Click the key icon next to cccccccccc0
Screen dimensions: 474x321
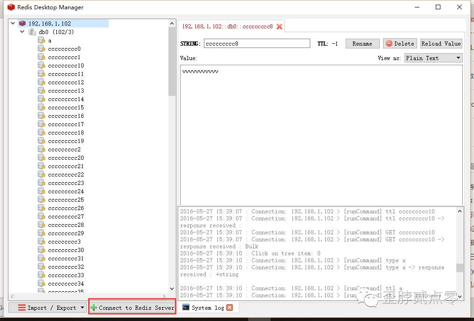pos(42,48)
